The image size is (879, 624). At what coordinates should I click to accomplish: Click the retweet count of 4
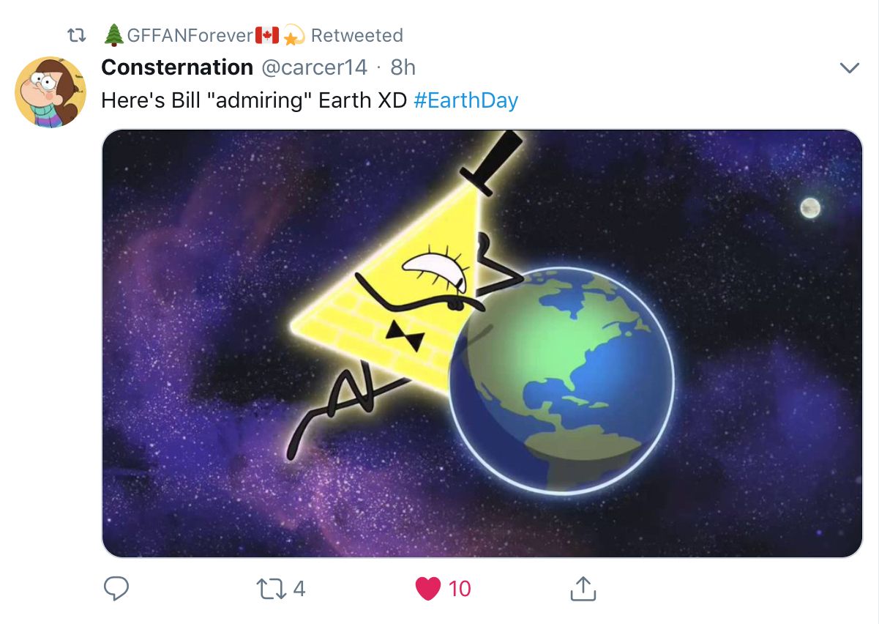[x=299, y=588]
